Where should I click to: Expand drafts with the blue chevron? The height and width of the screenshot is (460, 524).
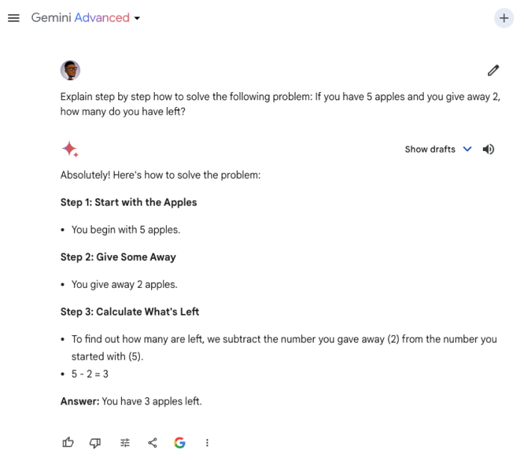(467, 149)
